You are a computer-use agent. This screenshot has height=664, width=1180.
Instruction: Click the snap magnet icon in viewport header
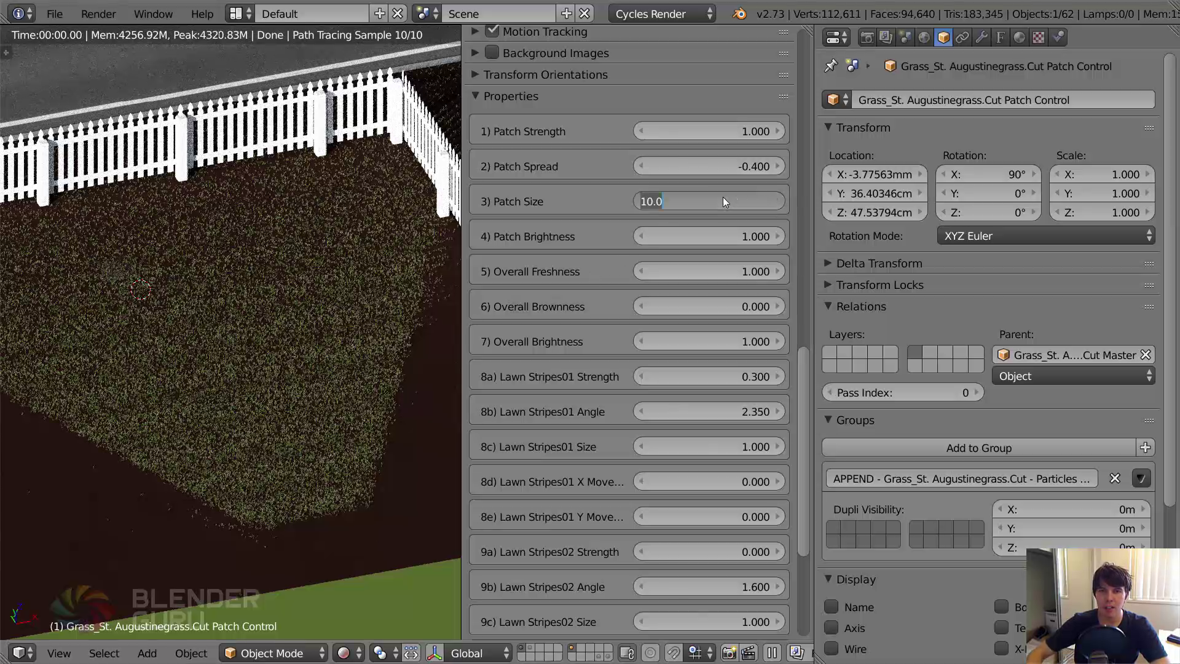[674, 653]
